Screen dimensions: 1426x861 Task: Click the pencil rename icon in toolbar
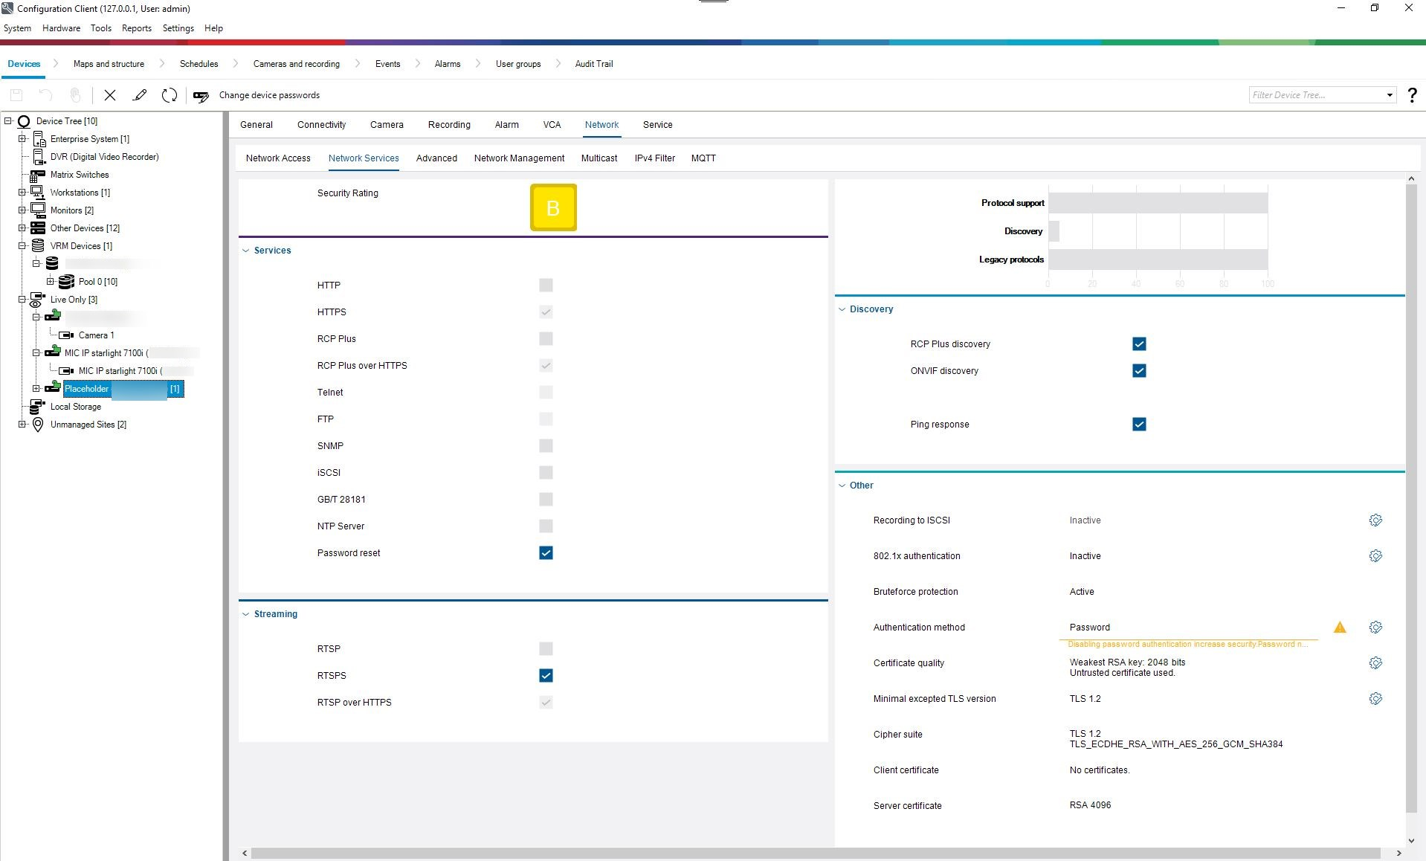coord(139,95)
